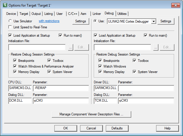Viewport: 183px width, 136px height.
Task: Click the -REMAP parameter field
Action: click(61, 88)
